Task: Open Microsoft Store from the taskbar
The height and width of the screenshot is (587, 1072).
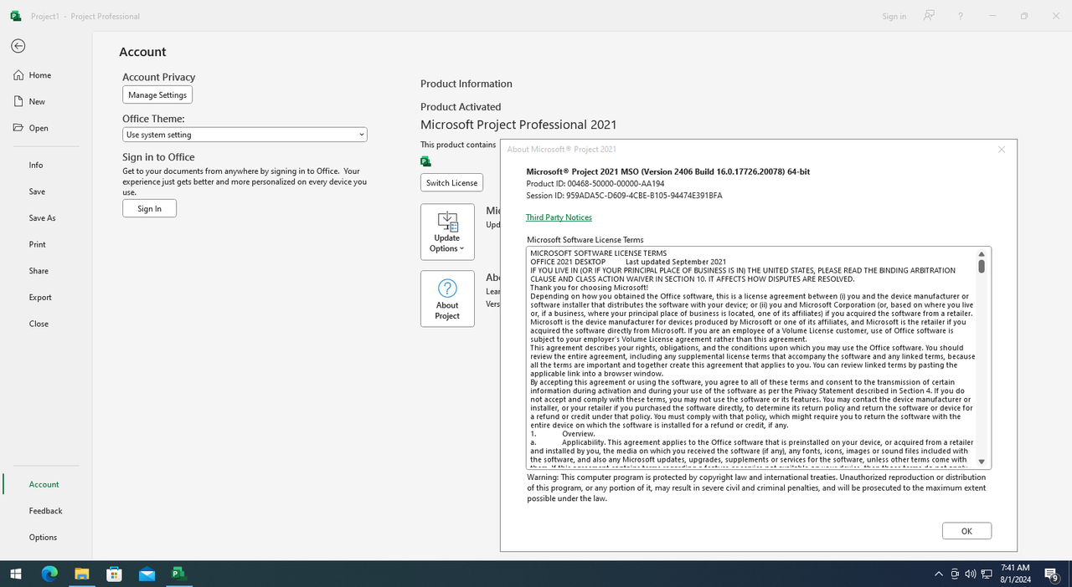Action: 114,574
